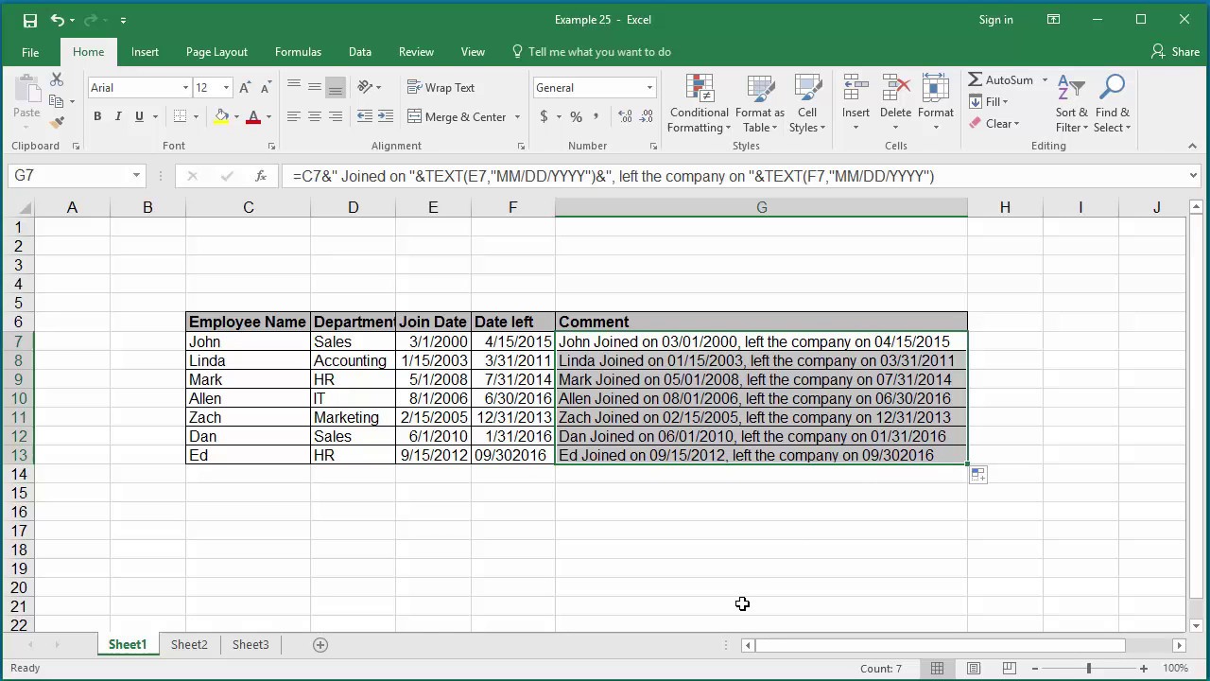Open Sort & Filter menu
The width and height of the screenshot is (1210, 681).
1072,104
